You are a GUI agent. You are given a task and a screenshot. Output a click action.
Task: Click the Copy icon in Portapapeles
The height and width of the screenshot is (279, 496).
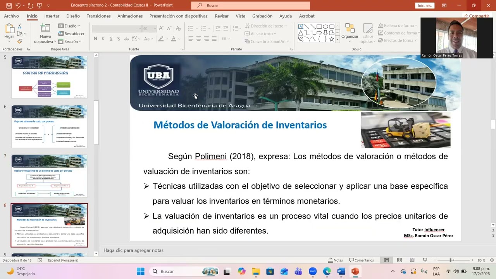coord(19,34)
